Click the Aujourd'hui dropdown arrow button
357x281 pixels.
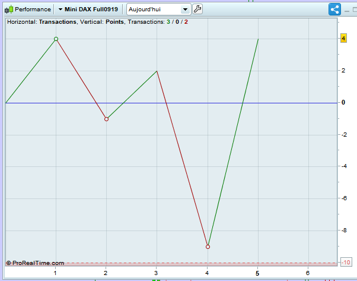tap(186, 10)
